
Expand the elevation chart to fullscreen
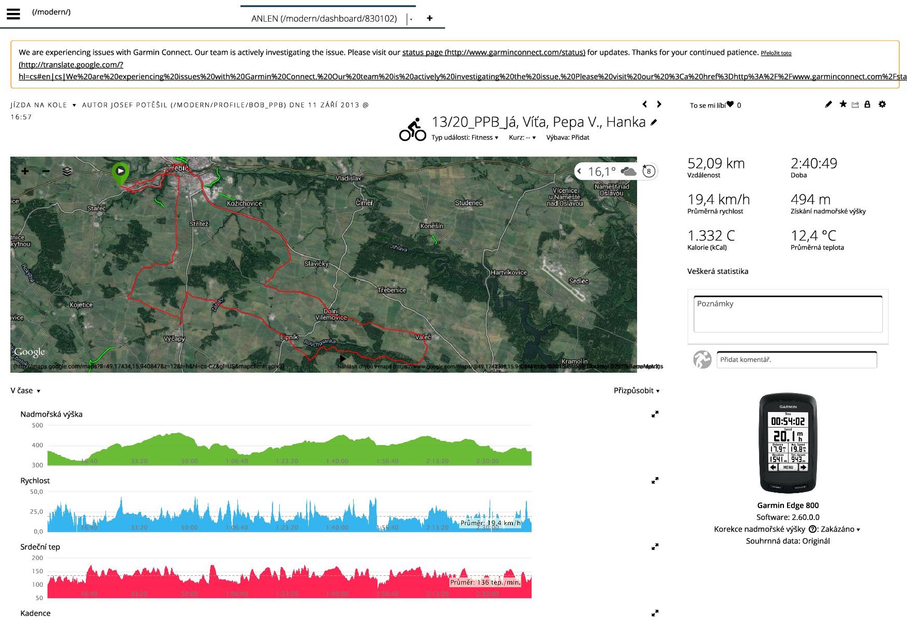(x=655, y=414)
